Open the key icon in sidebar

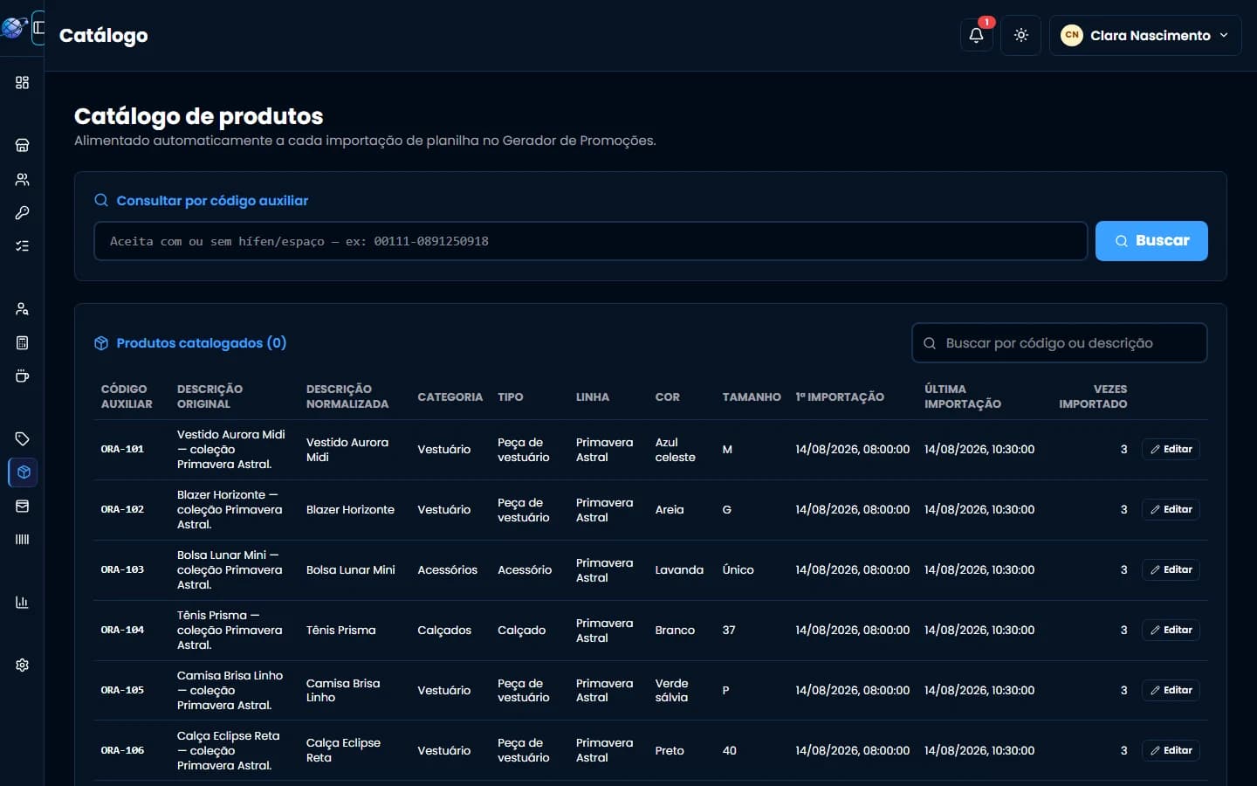click(23, 212)
